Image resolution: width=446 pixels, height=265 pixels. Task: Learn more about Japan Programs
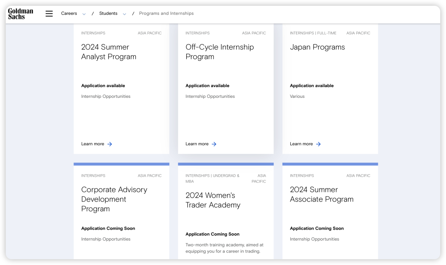[x=306, y=144]
